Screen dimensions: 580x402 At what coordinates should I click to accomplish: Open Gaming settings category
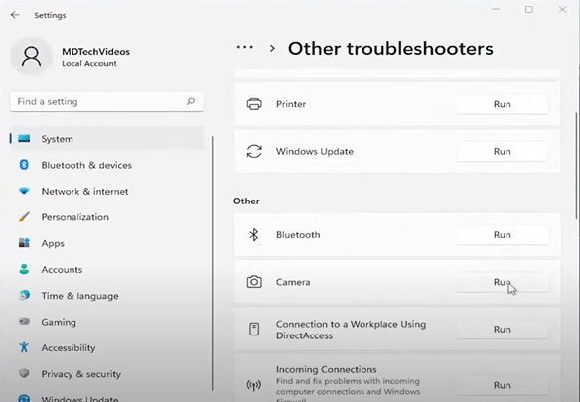(x=106, y=322)
